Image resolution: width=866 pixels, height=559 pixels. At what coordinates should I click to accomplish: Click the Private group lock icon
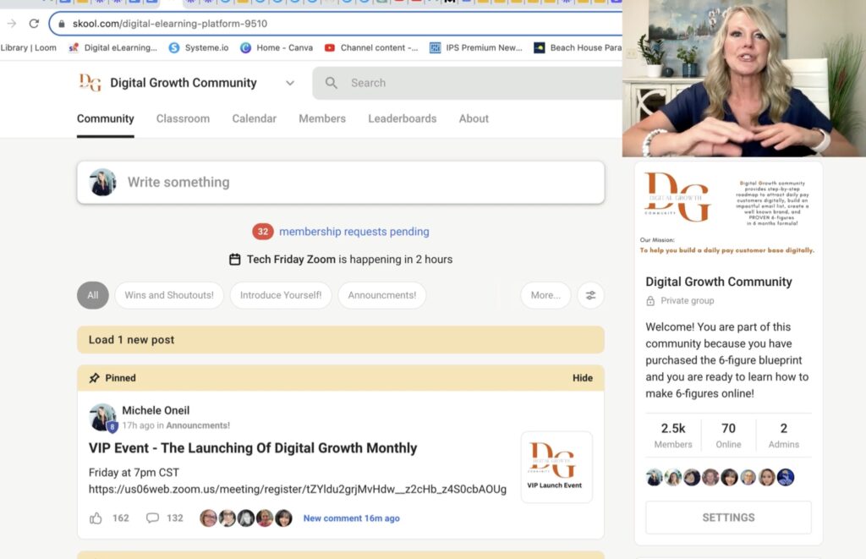coord(650,301)
